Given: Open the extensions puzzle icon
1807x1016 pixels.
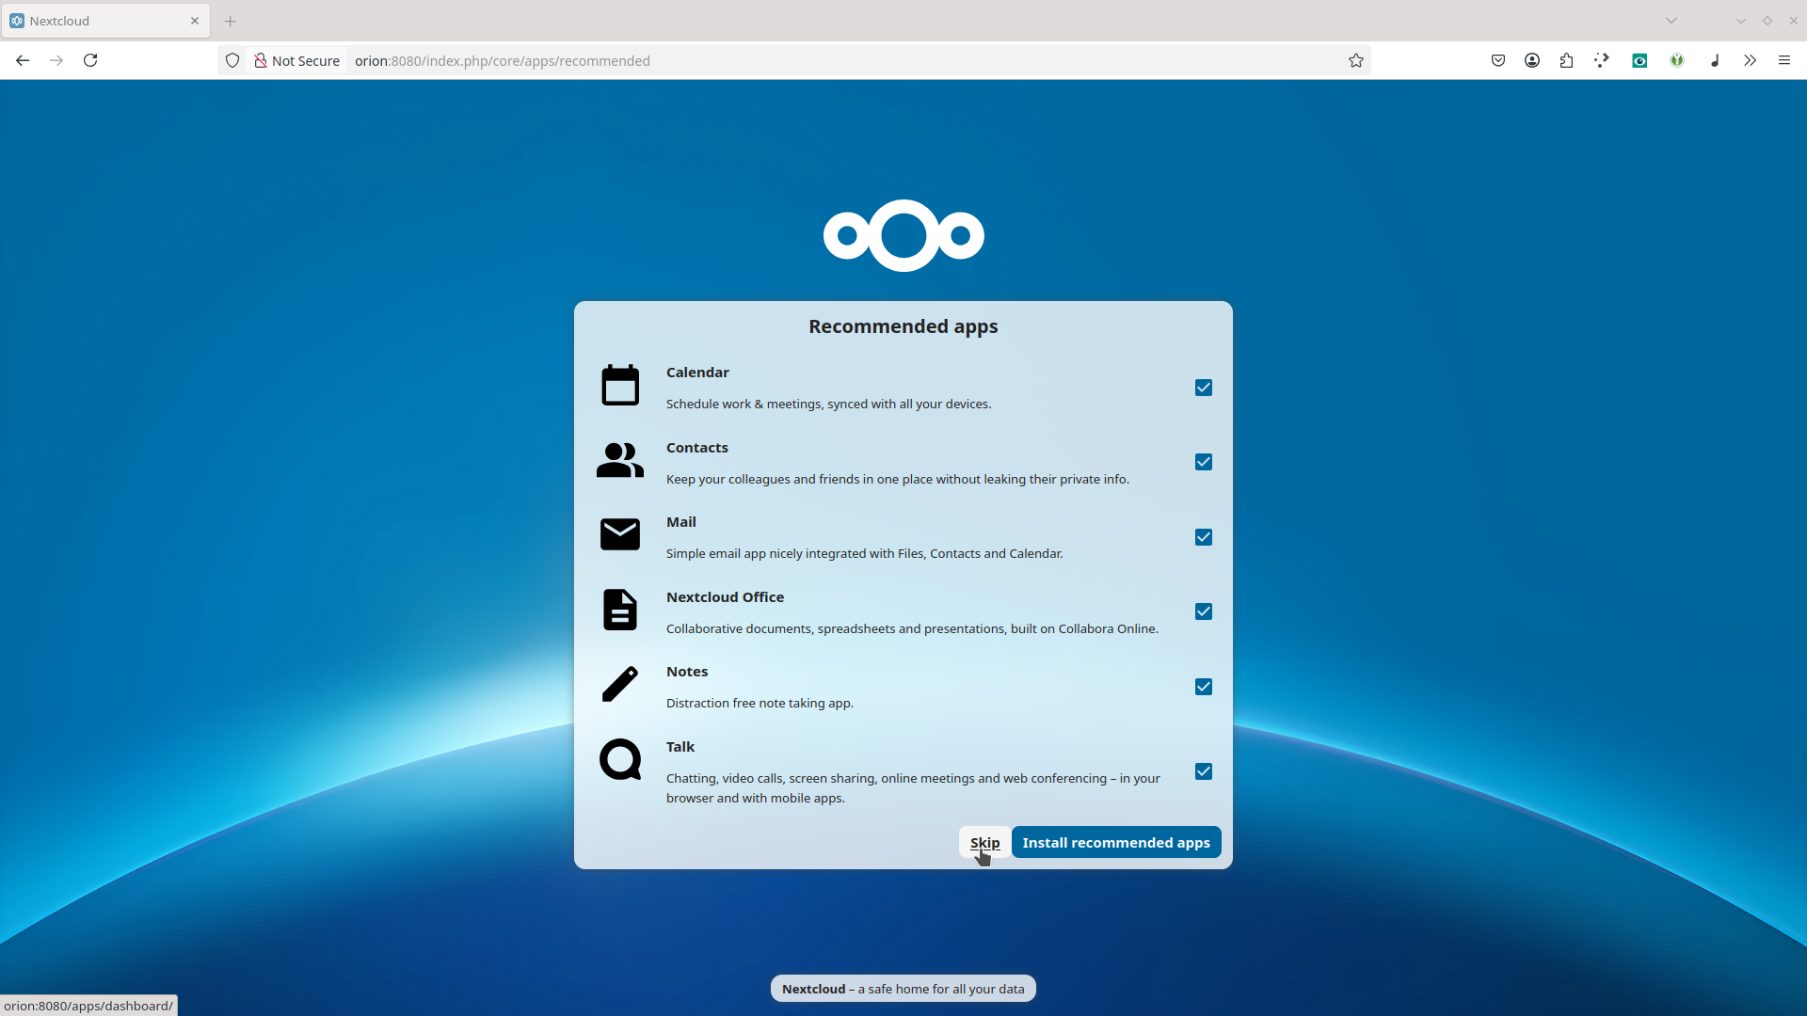Looking at the screenshot, I should (x=1566, y=60).
